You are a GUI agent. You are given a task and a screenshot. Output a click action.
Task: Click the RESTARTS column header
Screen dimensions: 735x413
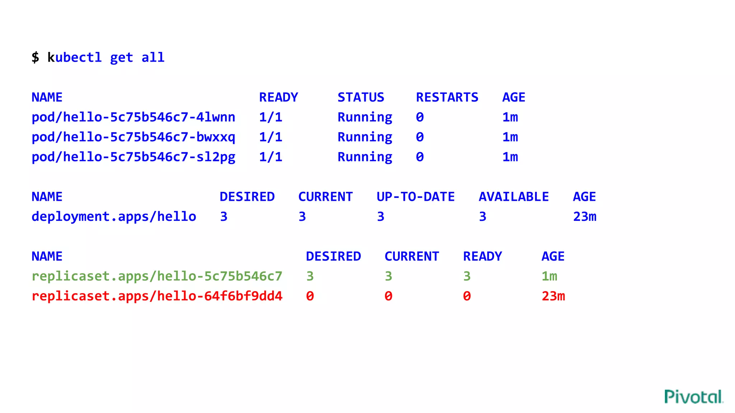point(447,97)
